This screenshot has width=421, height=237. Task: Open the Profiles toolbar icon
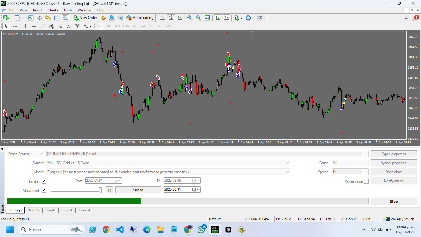click(18, 18)
